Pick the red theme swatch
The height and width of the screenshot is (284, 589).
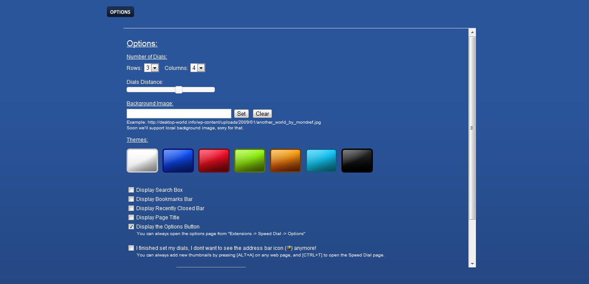[x=214, y=161]
